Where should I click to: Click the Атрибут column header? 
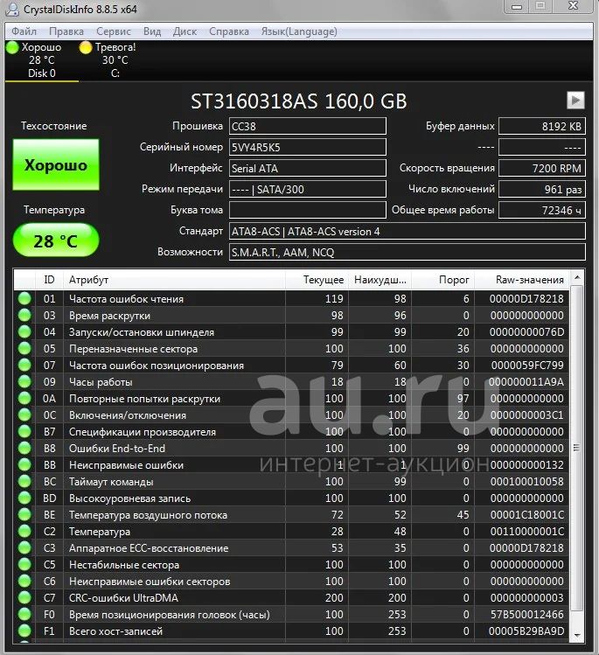coord(174,280)
